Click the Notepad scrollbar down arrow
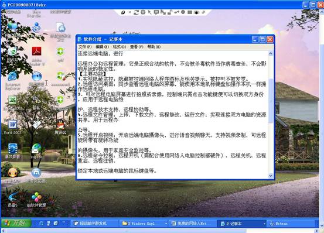 point(271,176)
